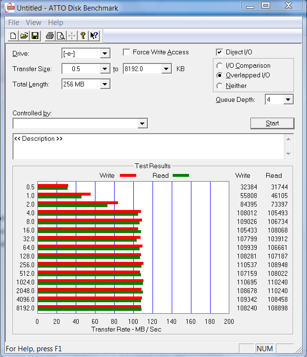Activate the context help arrow icon
This screenshot has width=307, height=357.
click(94, 36)
